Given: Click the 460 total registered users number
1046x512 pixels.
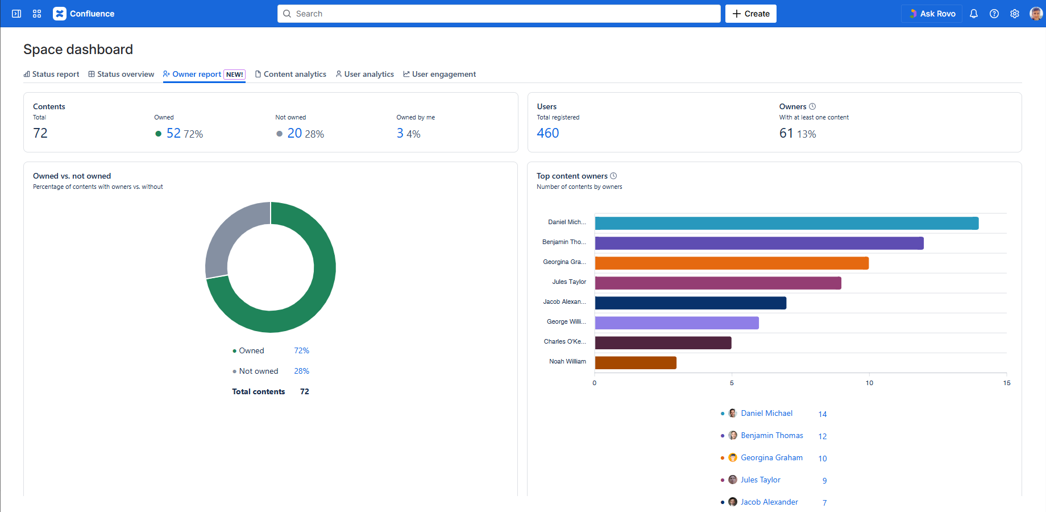Looking at the screenshot, I should pos(548,133).
